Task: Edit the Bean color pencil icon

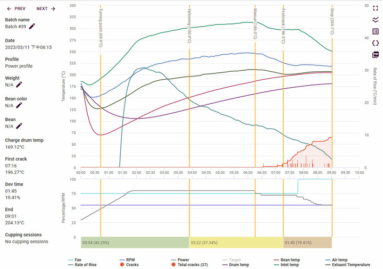Action: click(19, 105)
